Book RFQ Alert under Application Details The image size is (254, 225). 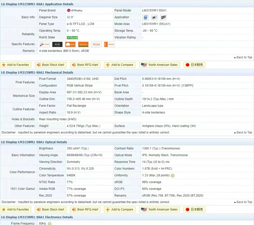(x=85, y=65)
